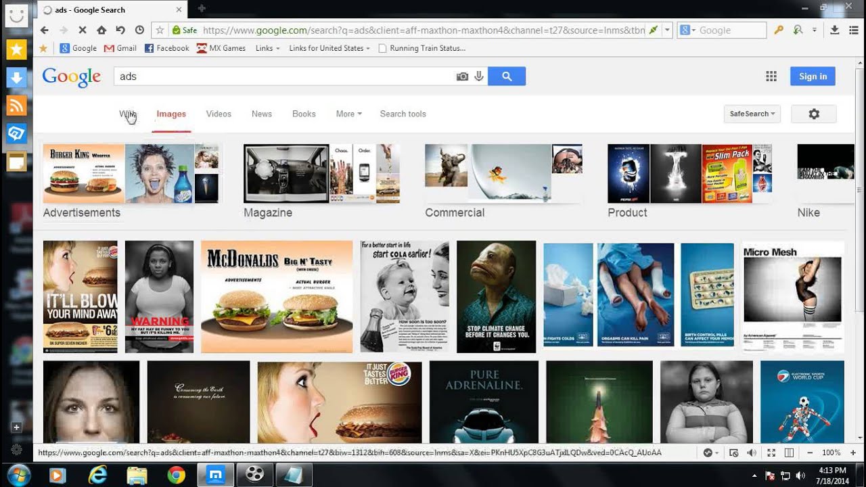Viewport: 866px width, 487px height.
Task: Stop page loading with the X button
Action: 83,30
